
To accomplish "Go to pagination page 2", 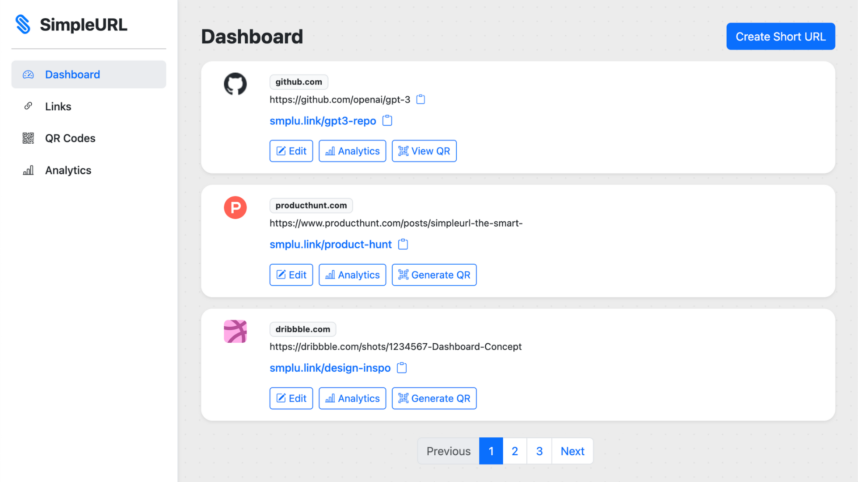I will click(515, 451).
